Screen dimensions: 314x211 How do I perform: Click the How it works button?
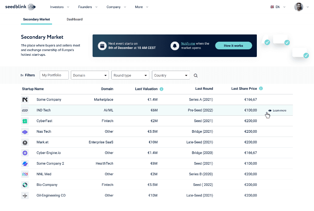pos(233,46)
